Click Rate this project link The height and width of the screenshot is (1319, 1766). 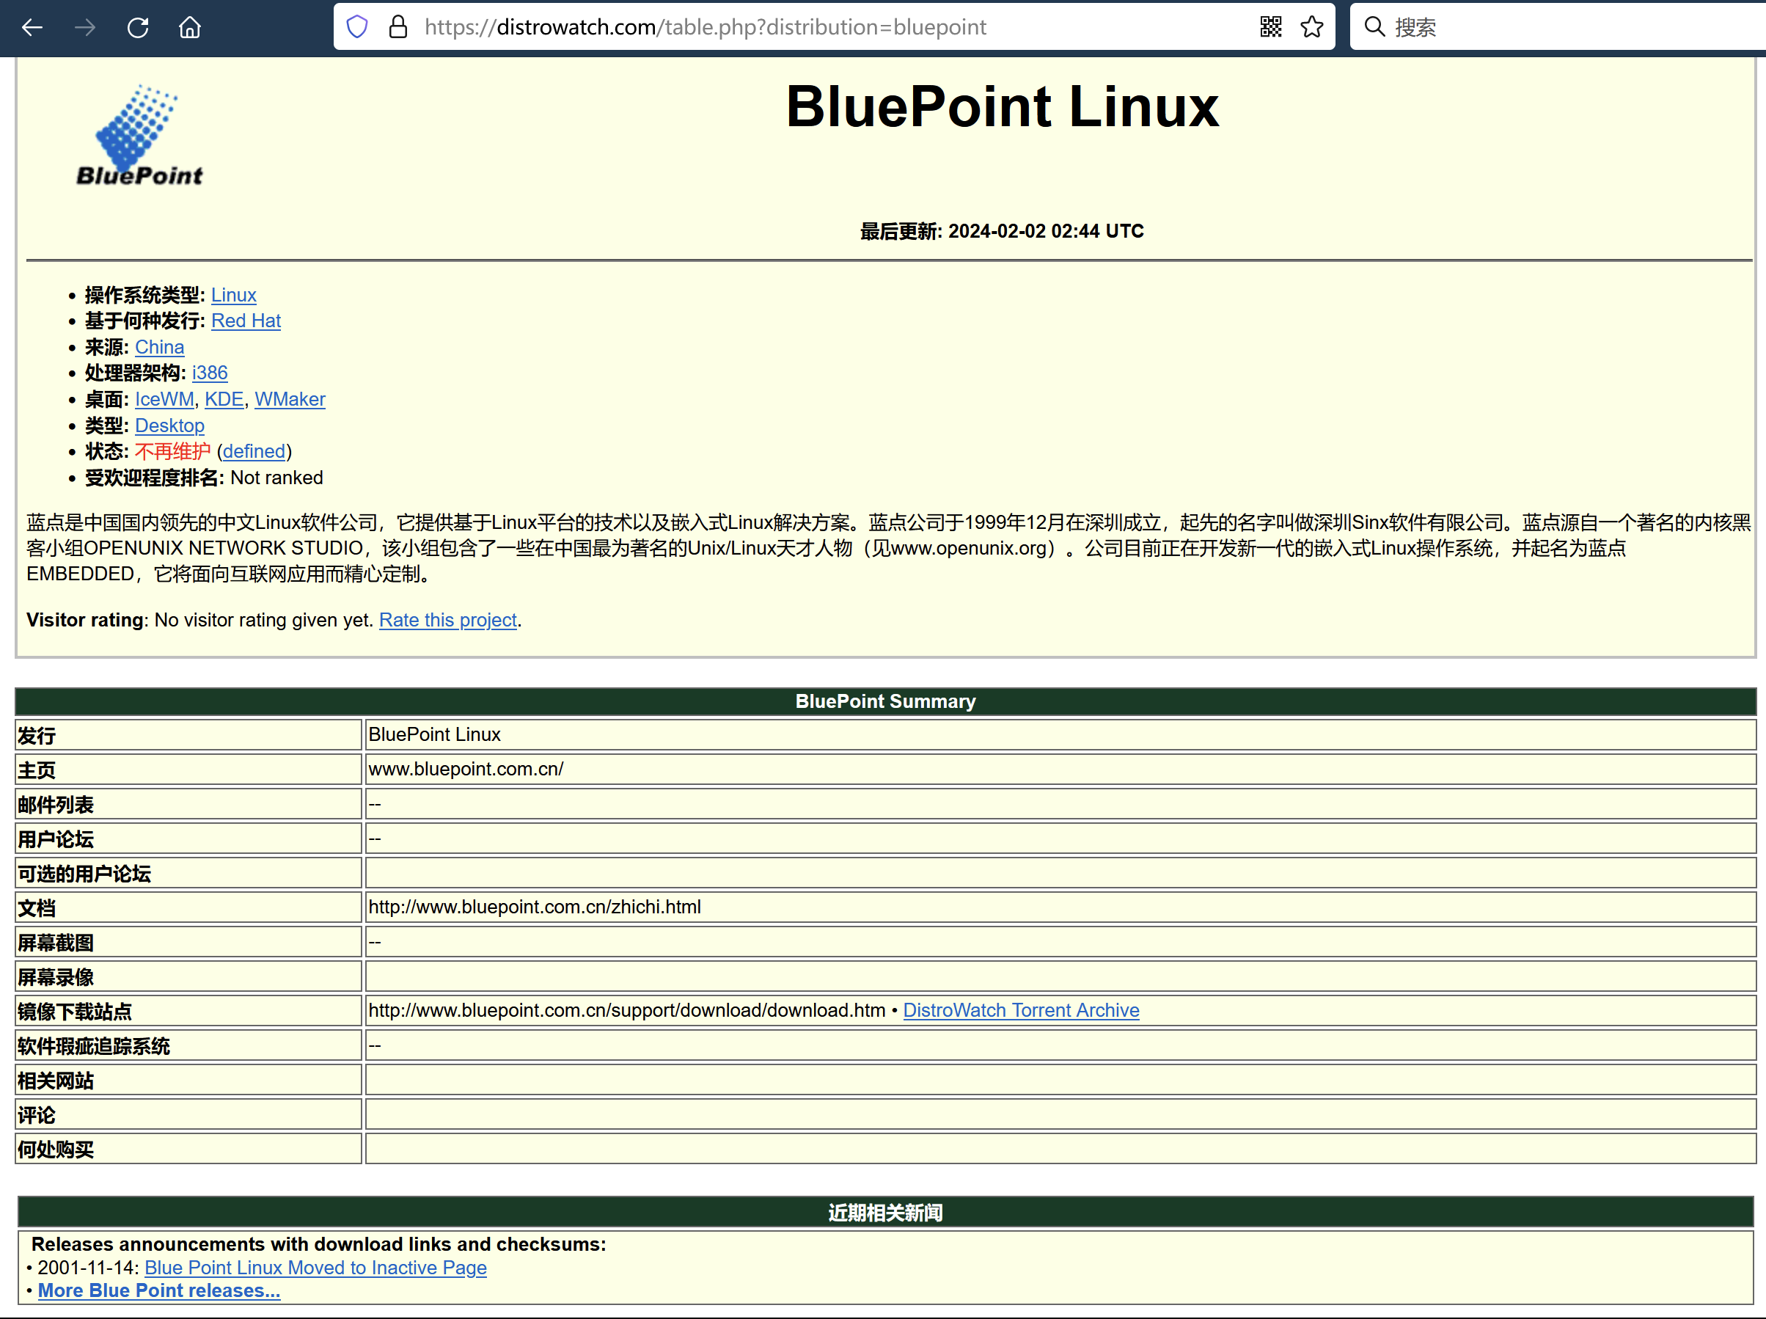pos(447,620)
